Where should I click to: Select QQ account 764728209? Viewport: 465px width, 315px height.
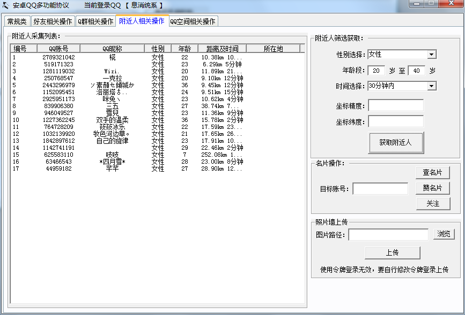coord(58,127)
